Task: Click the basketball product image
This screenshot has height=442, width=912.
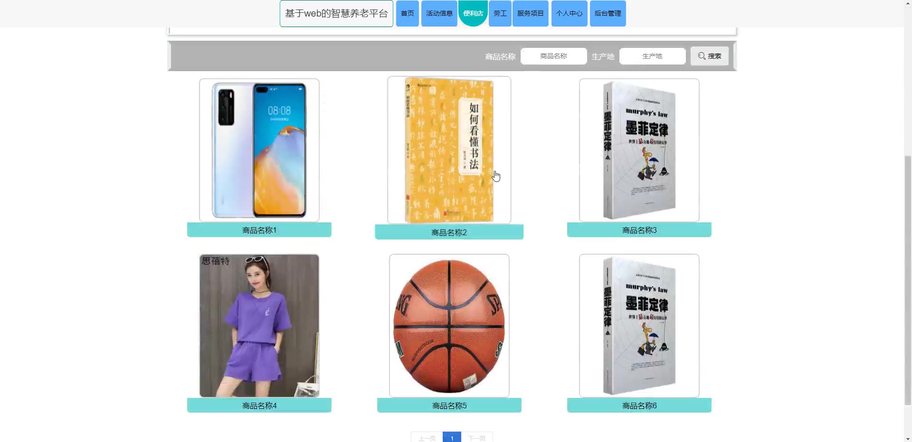Action: point(449,325)
